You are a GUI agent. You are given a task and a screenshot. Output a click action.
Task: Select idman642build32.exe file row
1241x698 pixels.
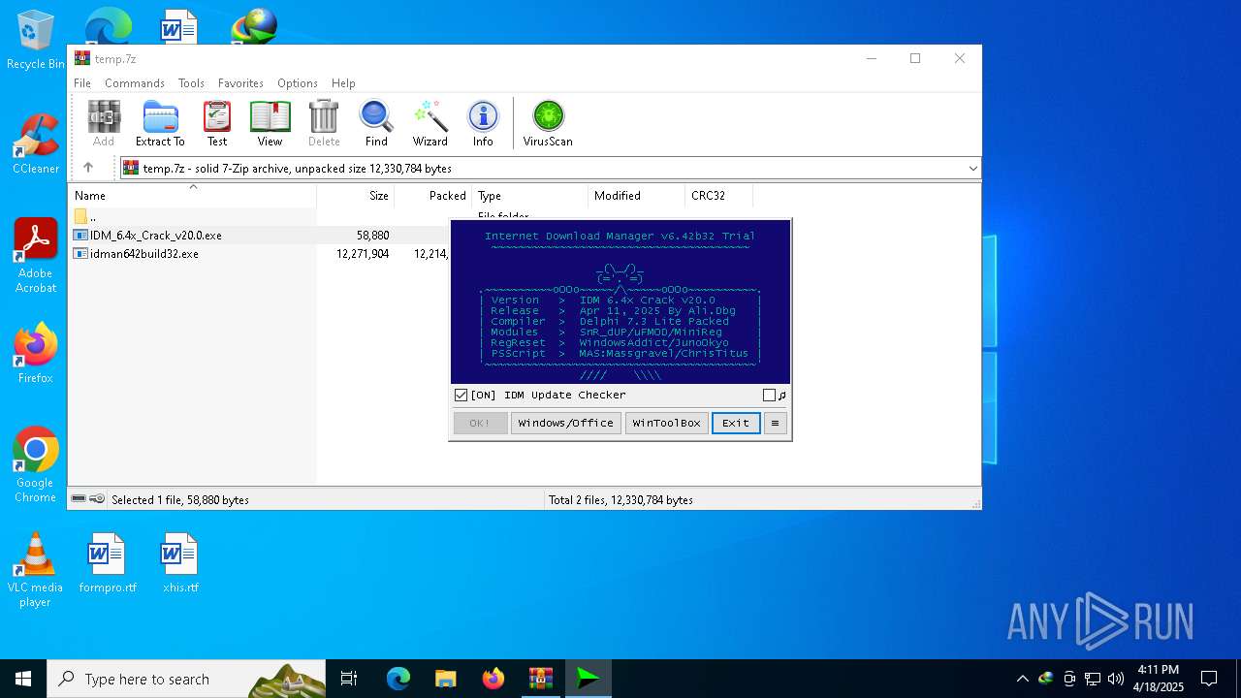coord(259,254)
